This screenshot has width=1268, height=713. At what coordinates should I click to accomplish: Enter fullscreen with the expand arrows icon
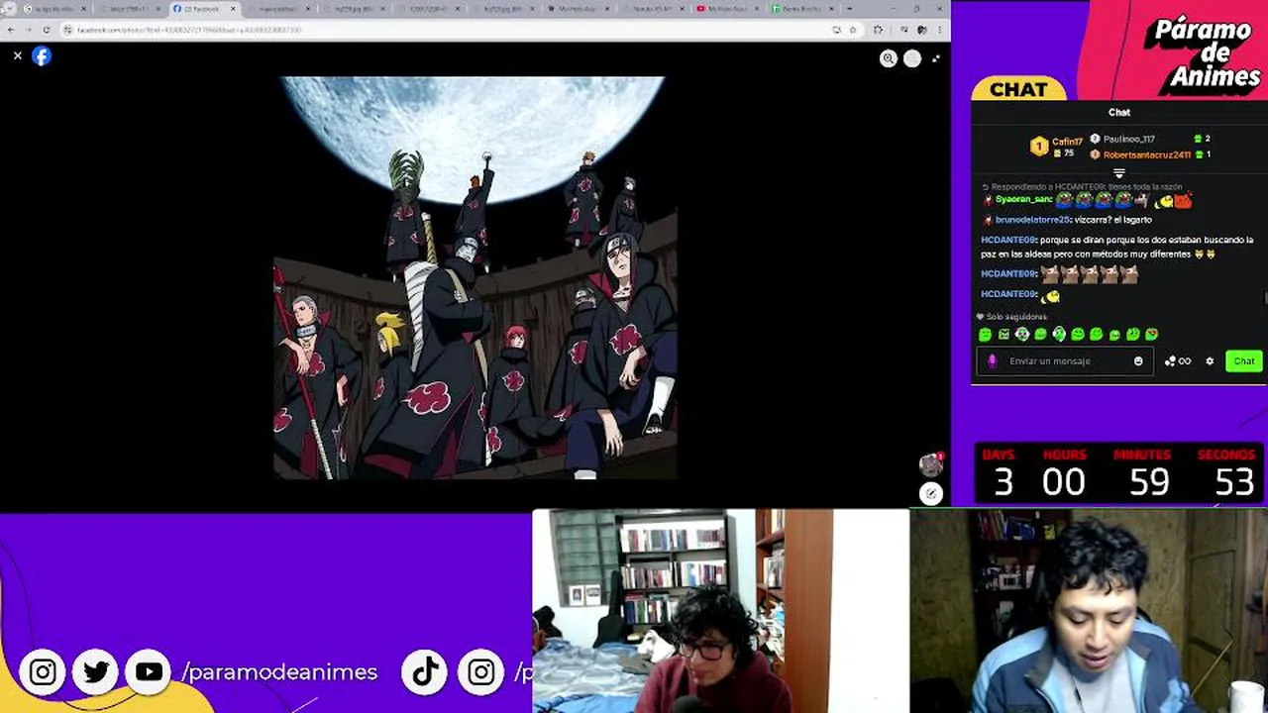[x=936, y=58]
